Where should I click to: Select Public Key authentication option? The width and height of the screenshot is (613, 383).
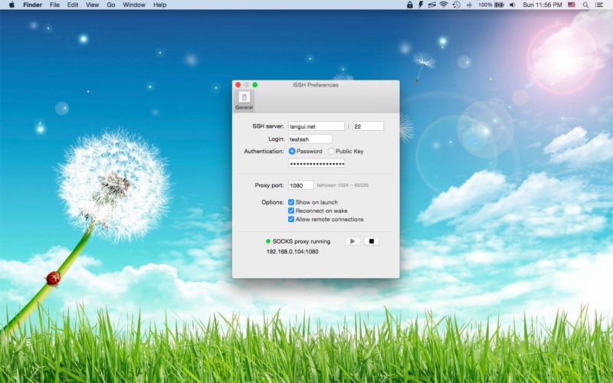click(x=331, y=151)
